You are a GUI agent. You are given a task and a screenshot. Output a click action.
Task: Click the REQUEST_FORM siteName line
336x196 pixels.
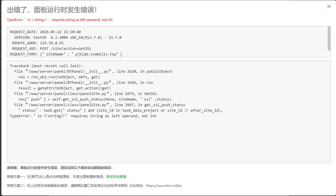coord(66,54)
